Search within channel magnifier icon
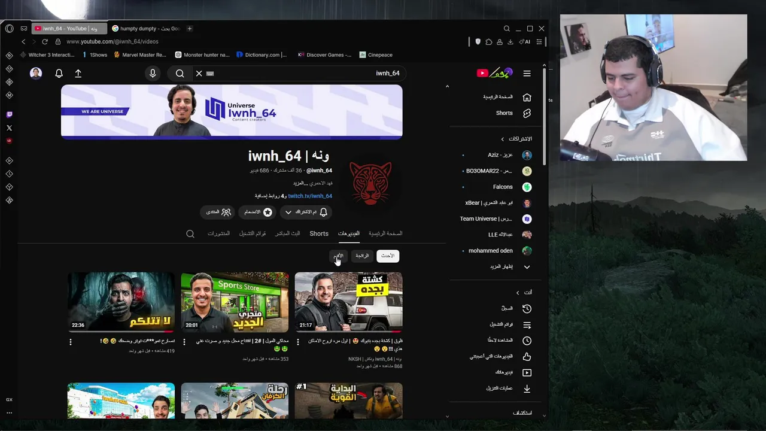 pos(190,234)
